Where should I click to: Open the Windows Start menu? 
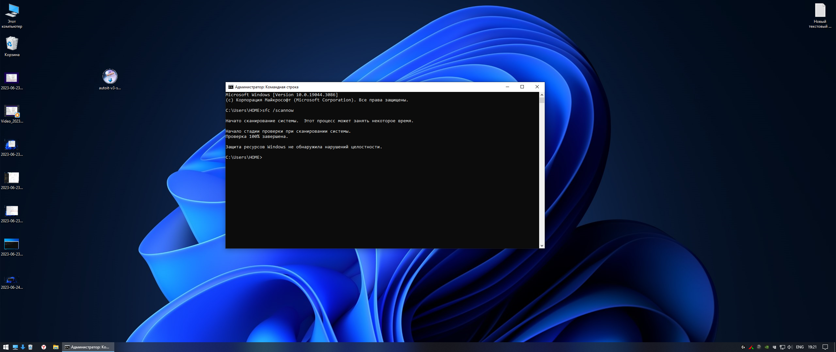point(6,347)
